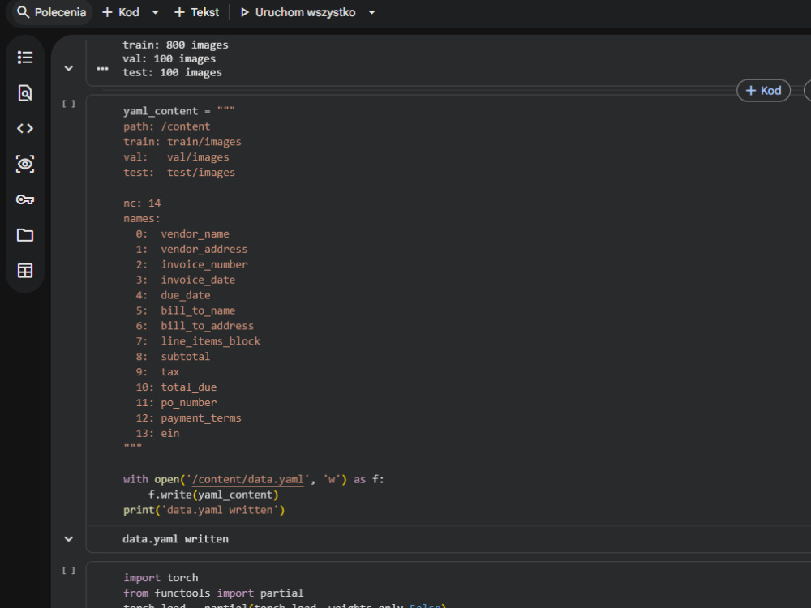This screenshot has height=608, width=811.
Task: Open the files folder icon
Action: coord(25,235)
